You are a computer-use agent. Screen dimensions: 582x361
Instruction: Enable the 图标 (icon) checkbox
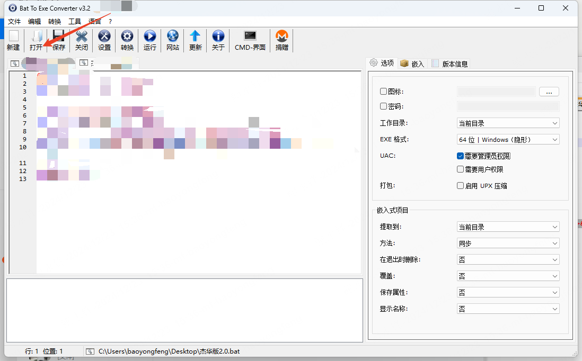[x=383, y=91]
